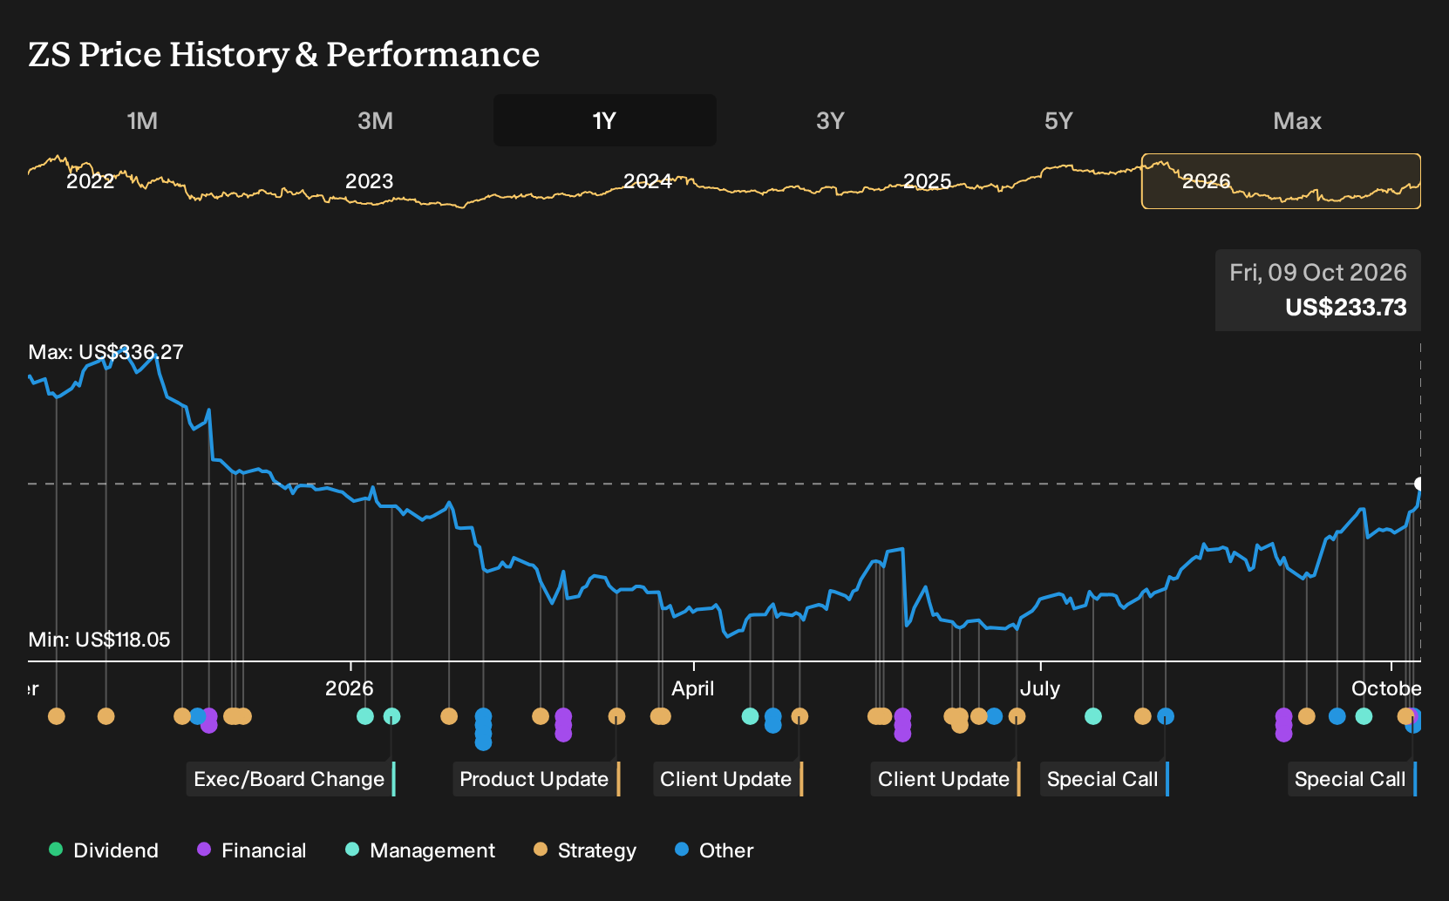Click the July x-axis label

tap(1040, 688)
